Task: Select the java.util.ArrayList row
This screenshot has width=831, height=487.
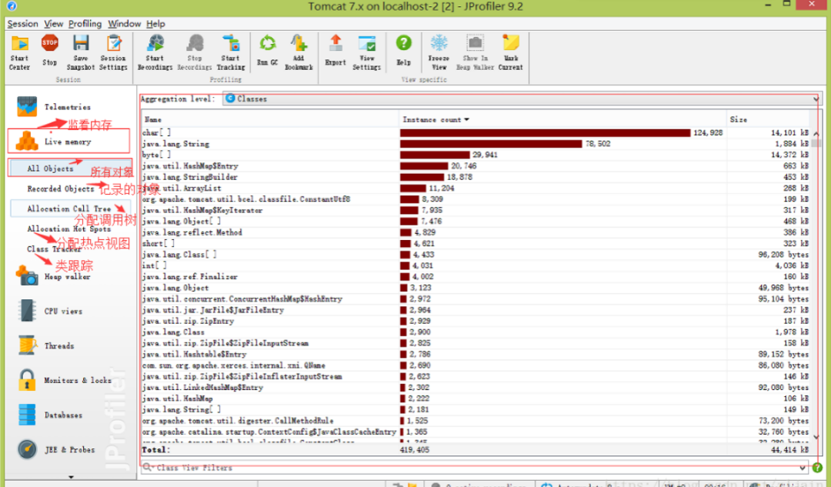Action: click(476, 188)
